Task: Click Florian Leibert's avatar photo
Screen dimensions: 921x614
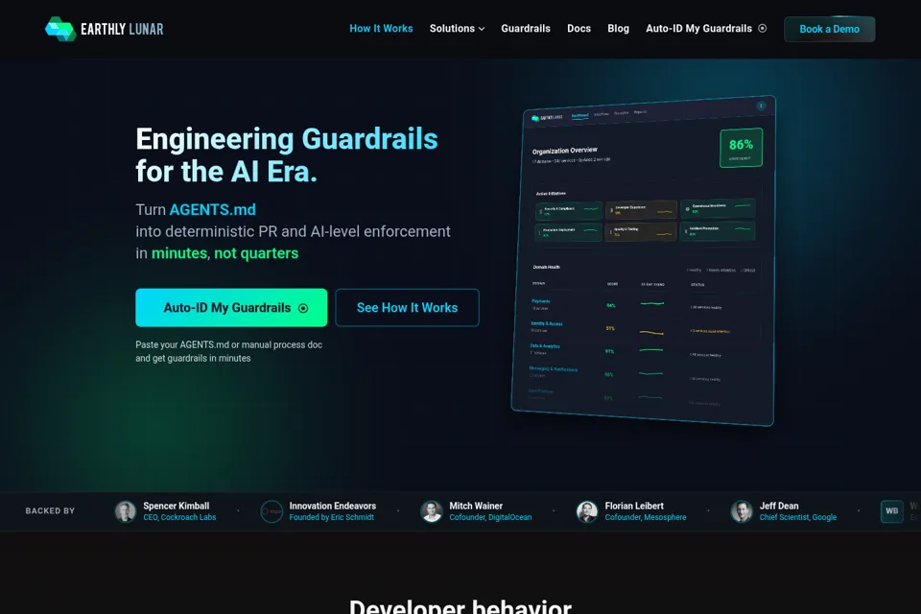Action: click(587, 511)
